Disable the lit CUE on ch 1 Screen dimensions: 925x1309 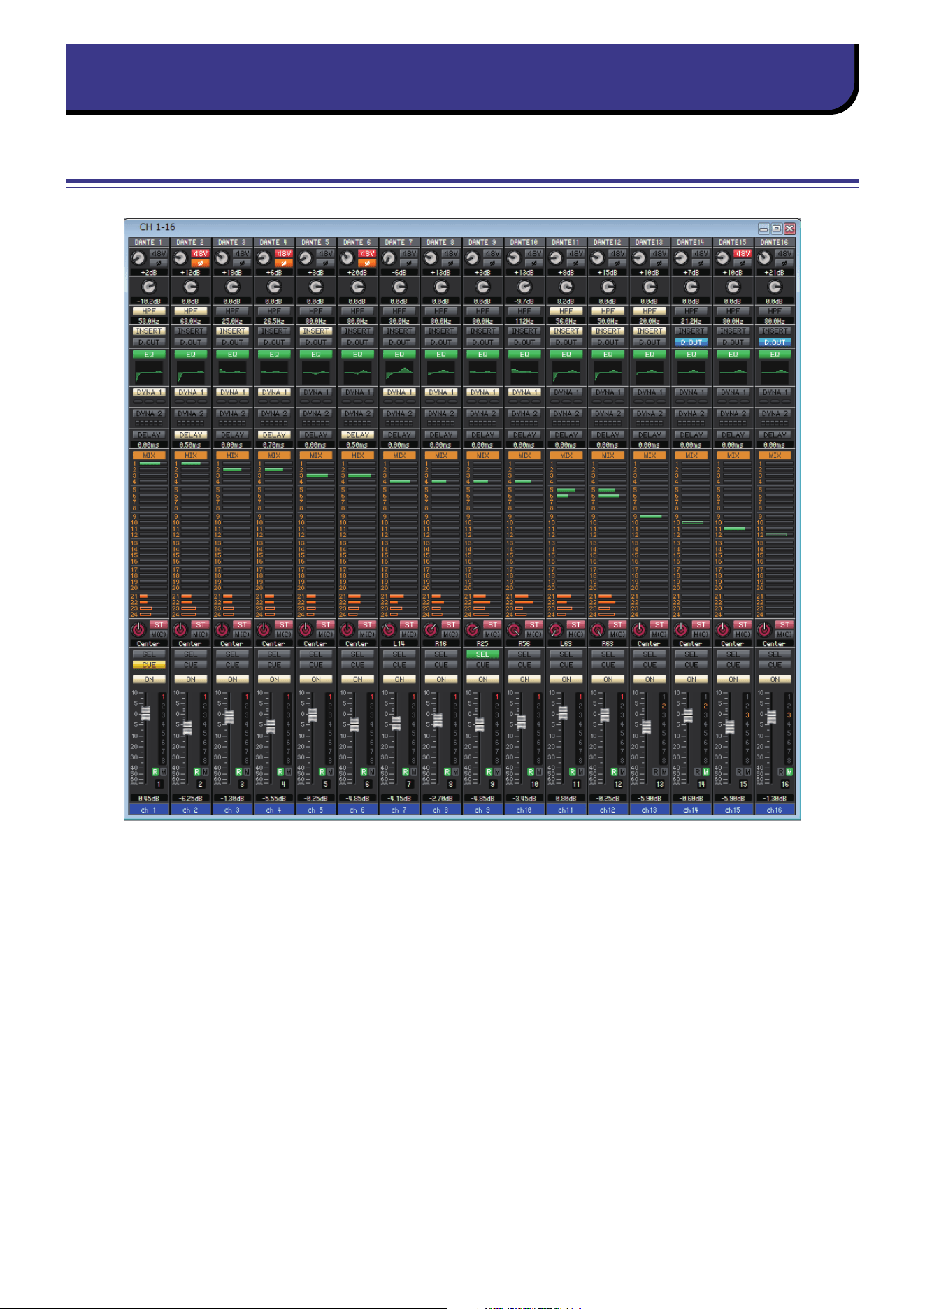(x=149, y=665)
